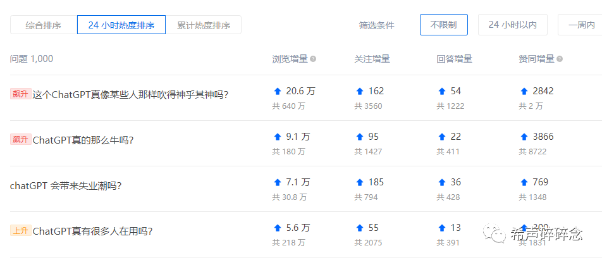This screenshot has width=602, height=260.
Task: Click the 筛选条件 label
Action: pos(377,26)
